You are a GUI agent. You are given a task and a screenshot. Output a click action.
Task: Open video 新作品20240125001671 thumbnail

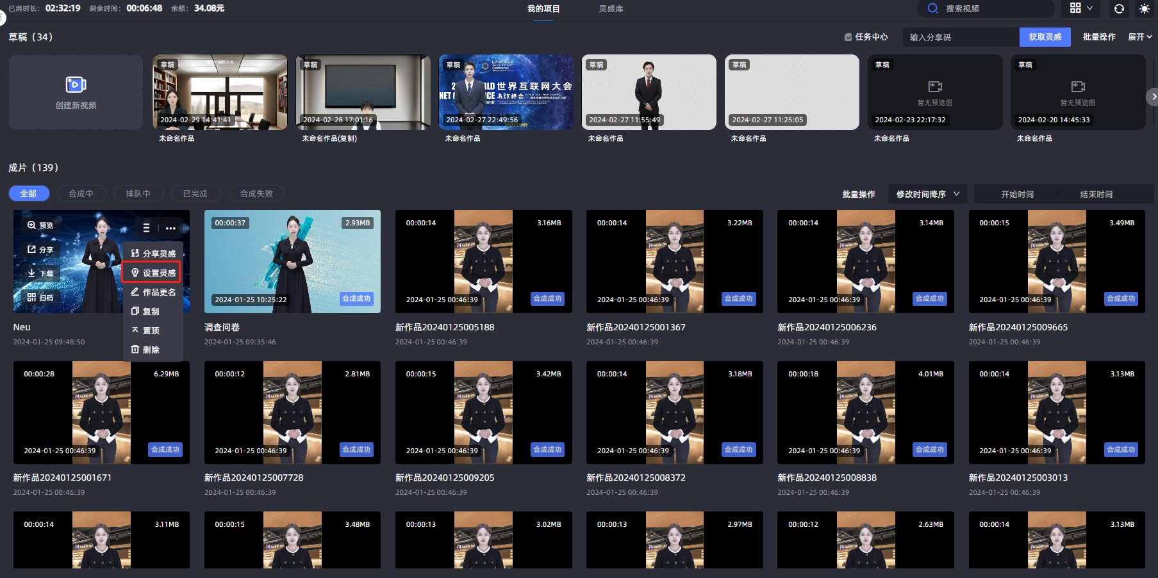point(101,412)
